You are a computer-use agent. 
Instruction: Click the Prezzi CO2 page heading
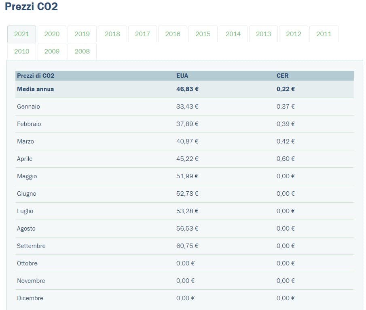coord(31,6)
